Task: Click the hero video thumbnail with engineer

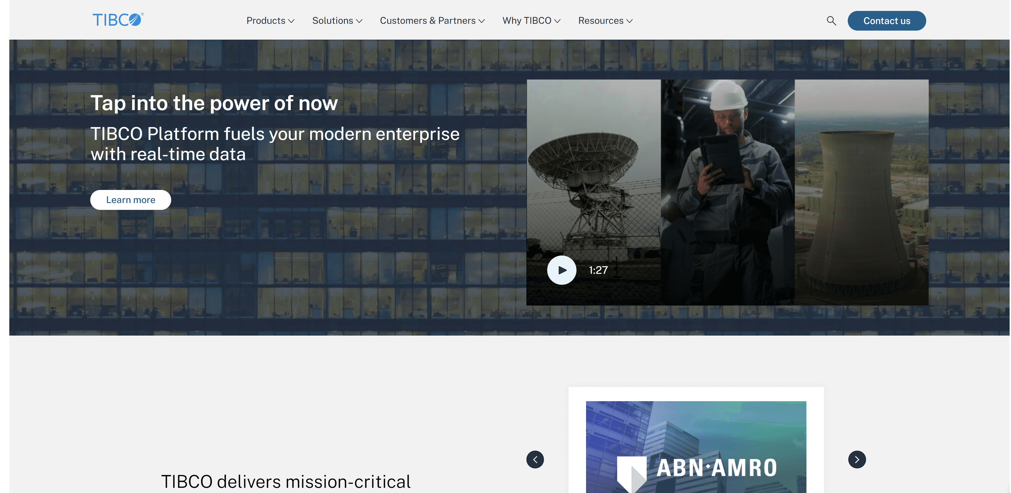Action: pyautogui.click(x=727, y=193)
